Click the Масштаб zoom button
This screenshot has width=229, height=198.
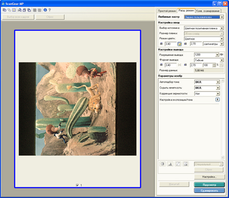(x=174, y=184)
